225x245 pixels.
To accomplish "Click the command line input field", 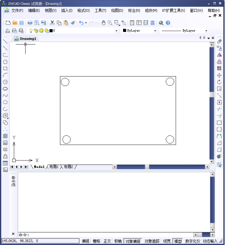I will pos(106,235).
